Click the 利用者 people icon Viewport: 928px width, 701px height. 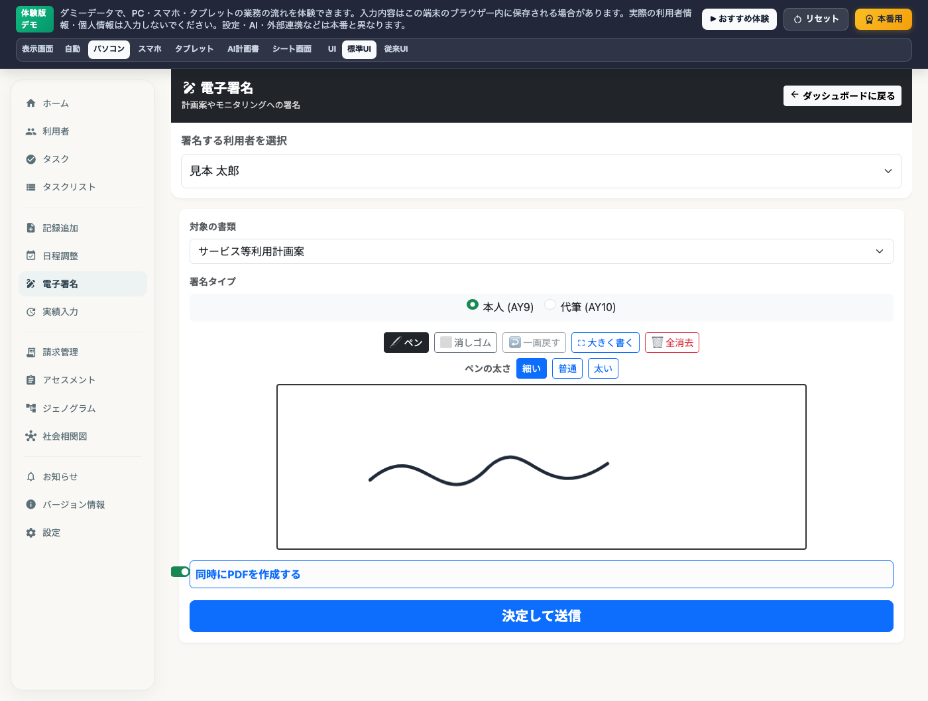click(x=30, y=131)
